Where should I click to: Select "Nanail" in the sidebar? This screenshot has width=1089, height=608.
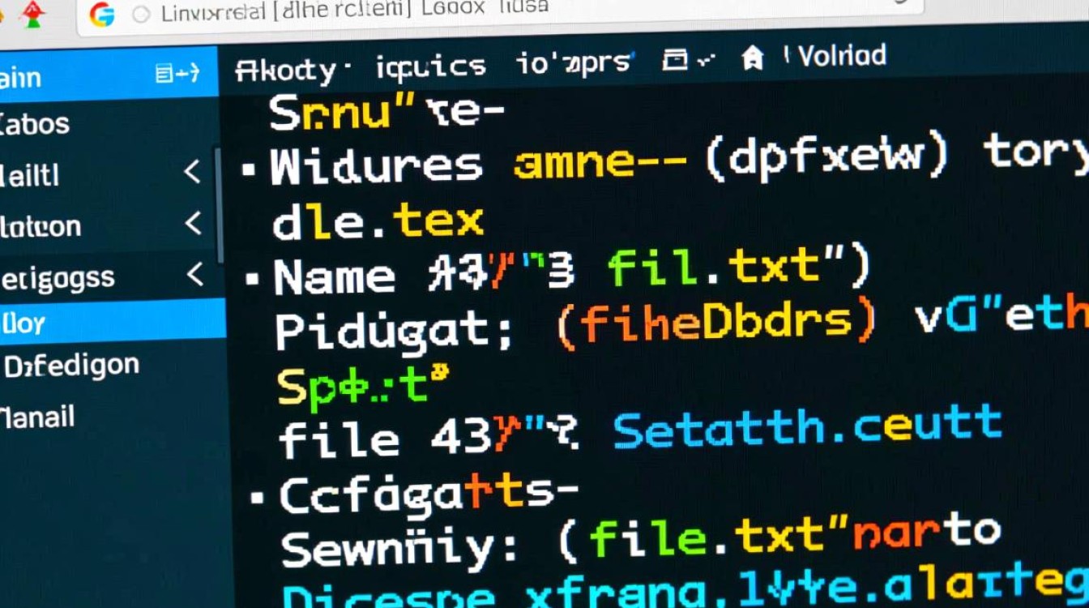click(36, 417)
